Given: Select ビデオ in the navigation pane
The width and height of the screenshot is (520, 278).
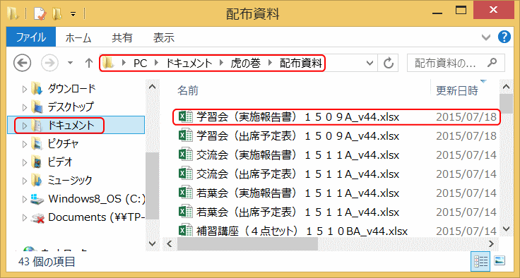Looking at the screenshot, I should point(60,162).
